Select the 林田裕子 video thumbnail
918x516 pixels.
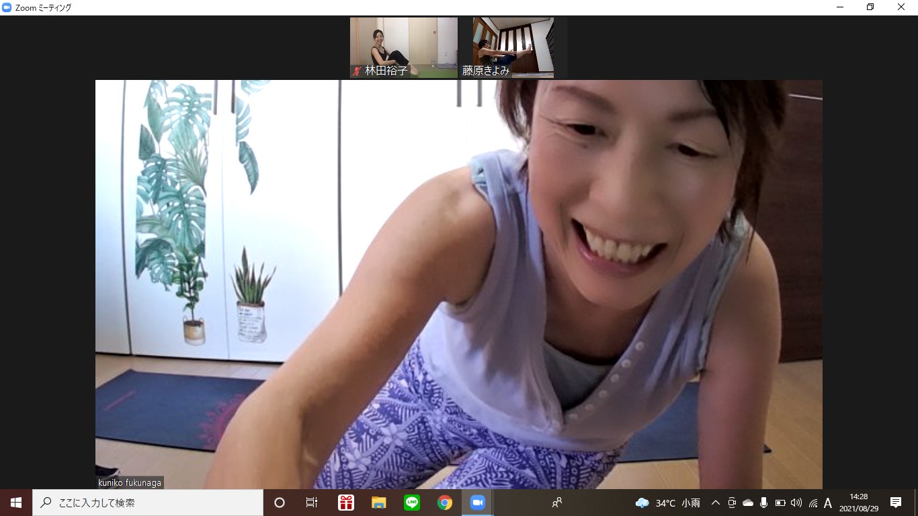[404, 48]
